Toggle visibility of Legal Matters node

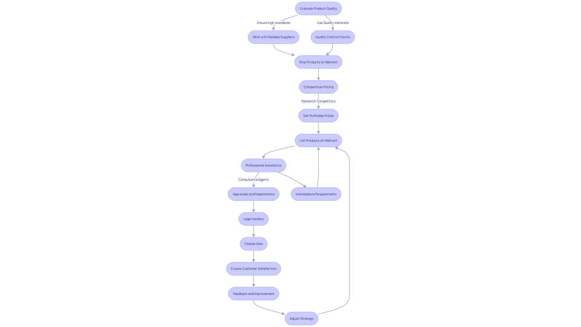(254, 219)
